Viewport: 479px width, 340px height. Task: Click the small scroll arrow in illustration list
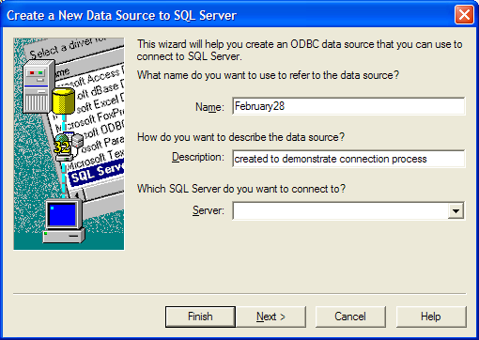coord(76,196)
